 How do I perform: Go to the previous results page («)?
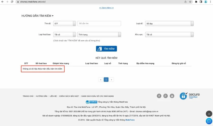pyautogui.click(x=101, y=80)
